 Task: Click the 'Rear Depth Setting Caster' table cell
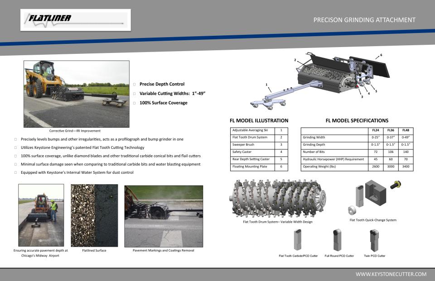tap(252, 159)
